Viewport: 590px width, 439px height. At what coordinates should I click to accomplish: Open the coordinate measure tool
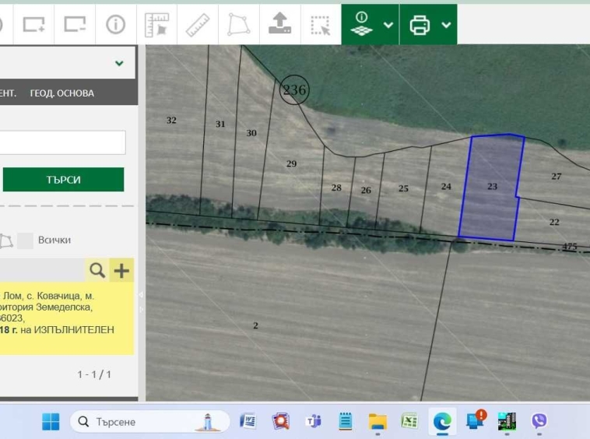[x=156, y=25]
